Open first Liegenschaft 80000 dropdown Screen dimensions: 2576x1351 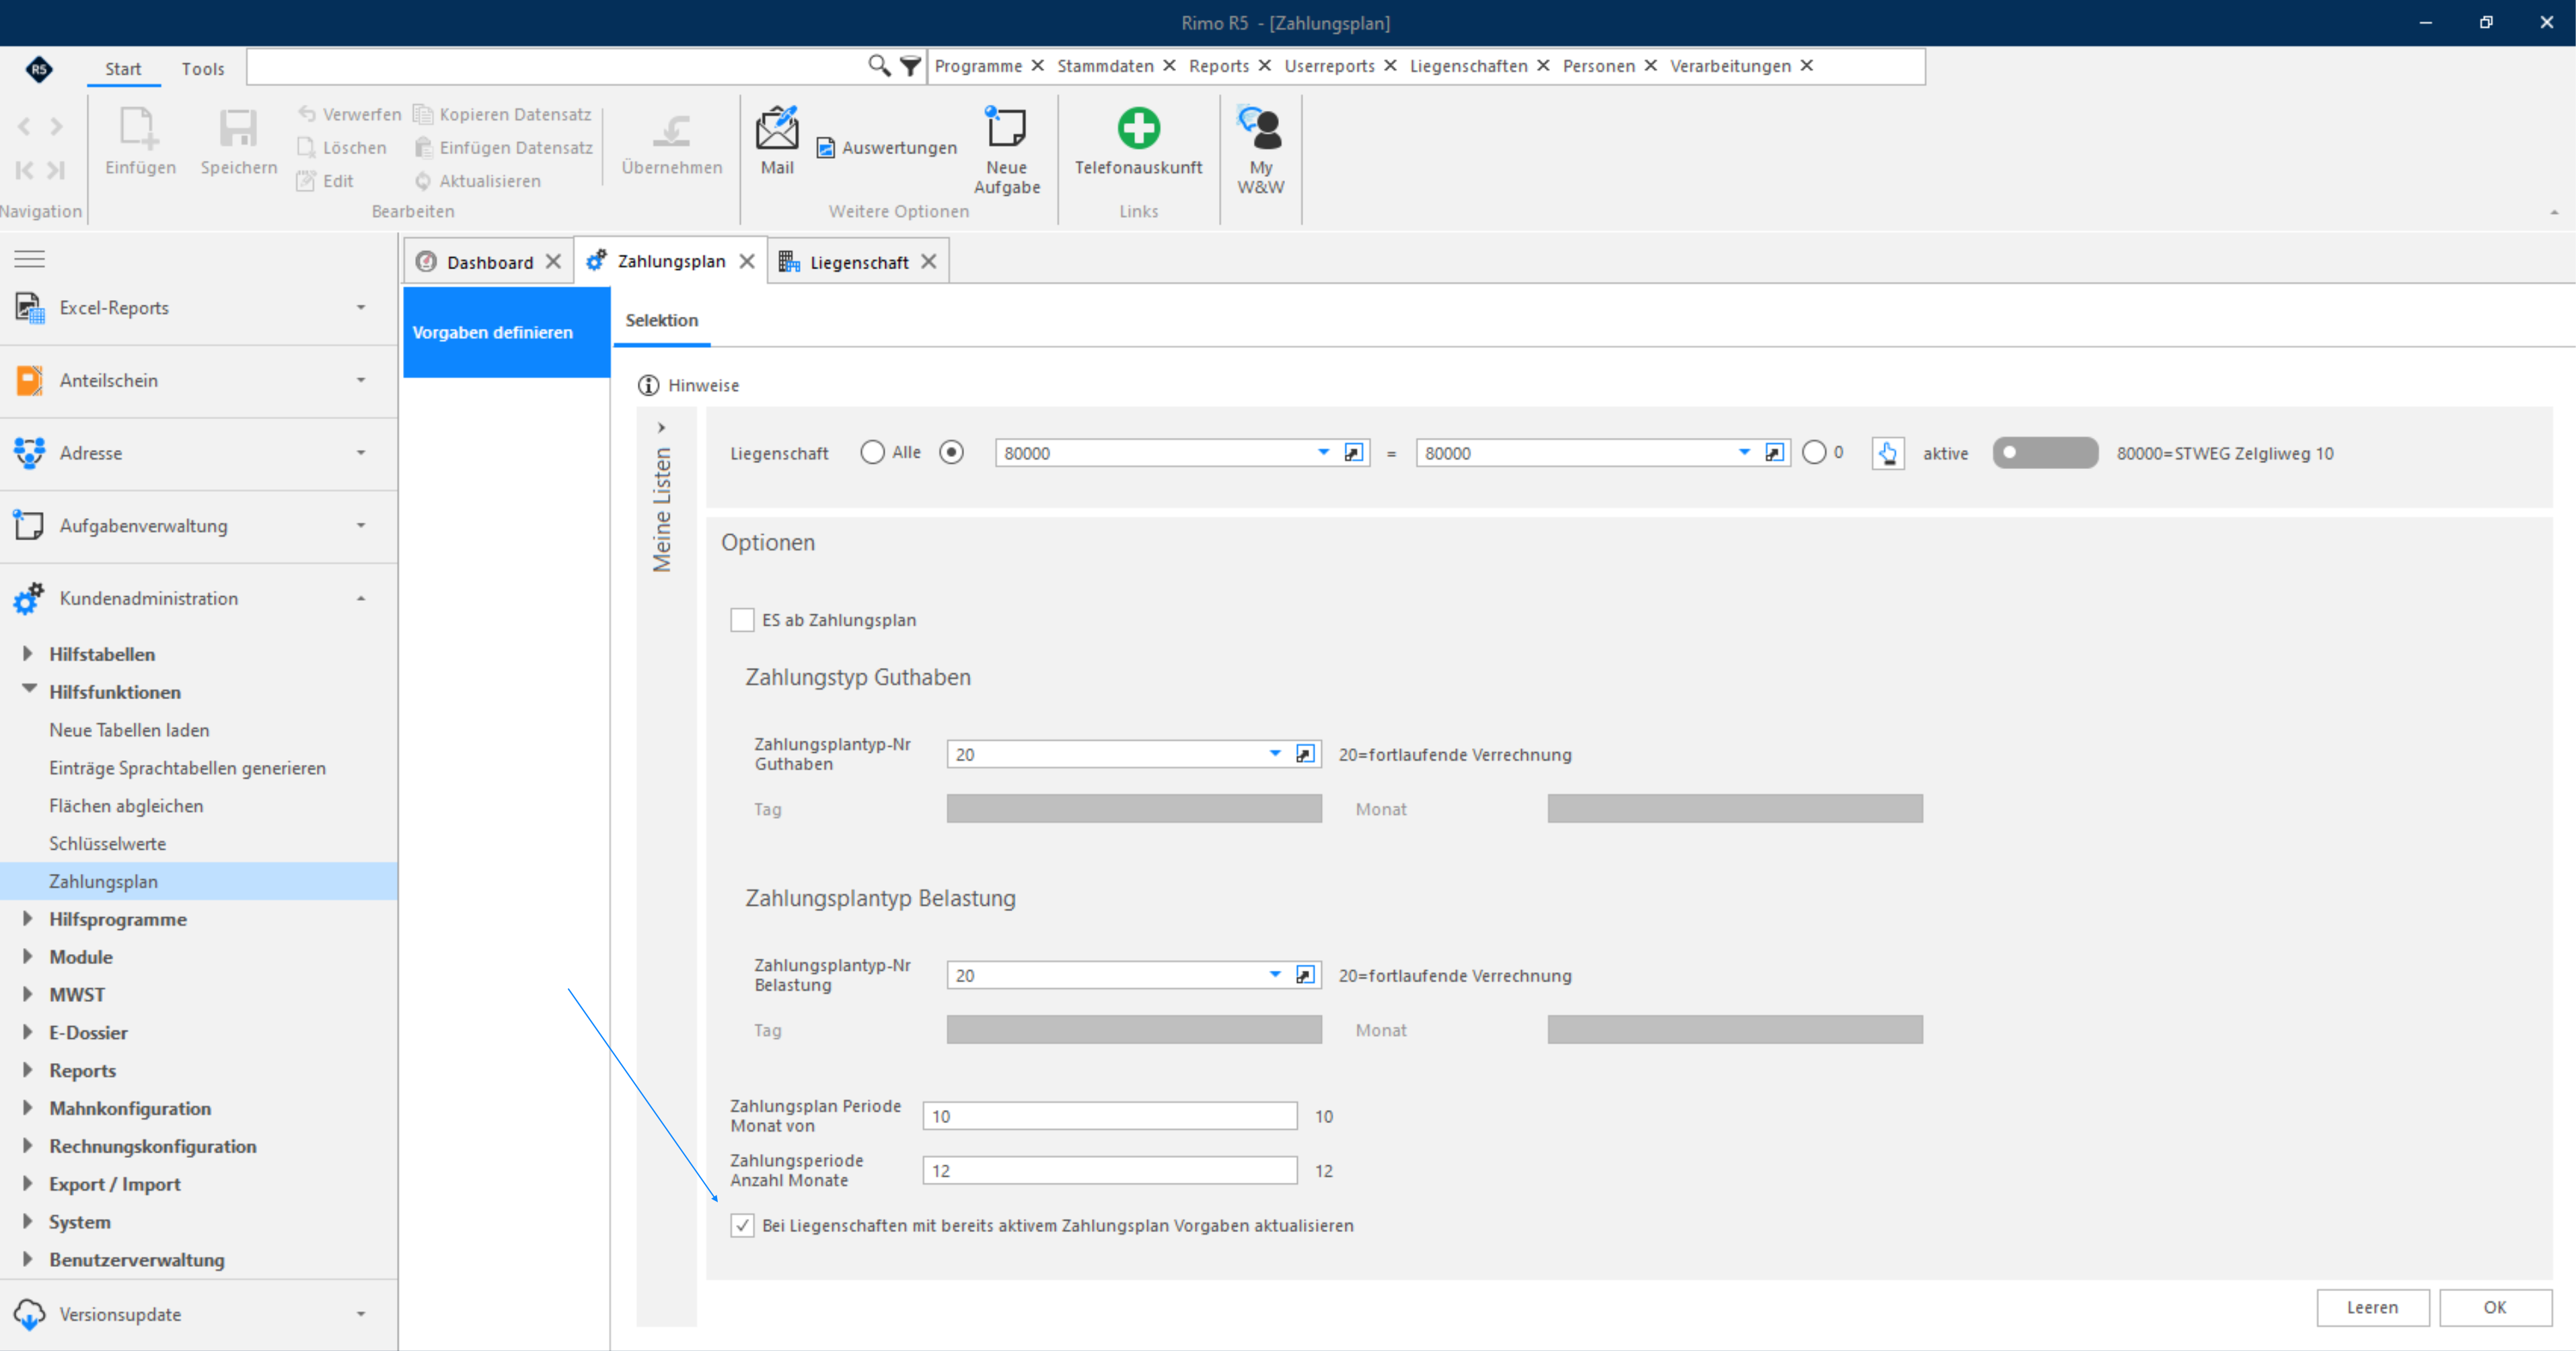[x=1323, y=453]
